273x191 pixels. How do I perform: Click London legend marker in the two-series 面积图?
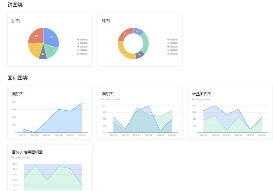(103, 99)
